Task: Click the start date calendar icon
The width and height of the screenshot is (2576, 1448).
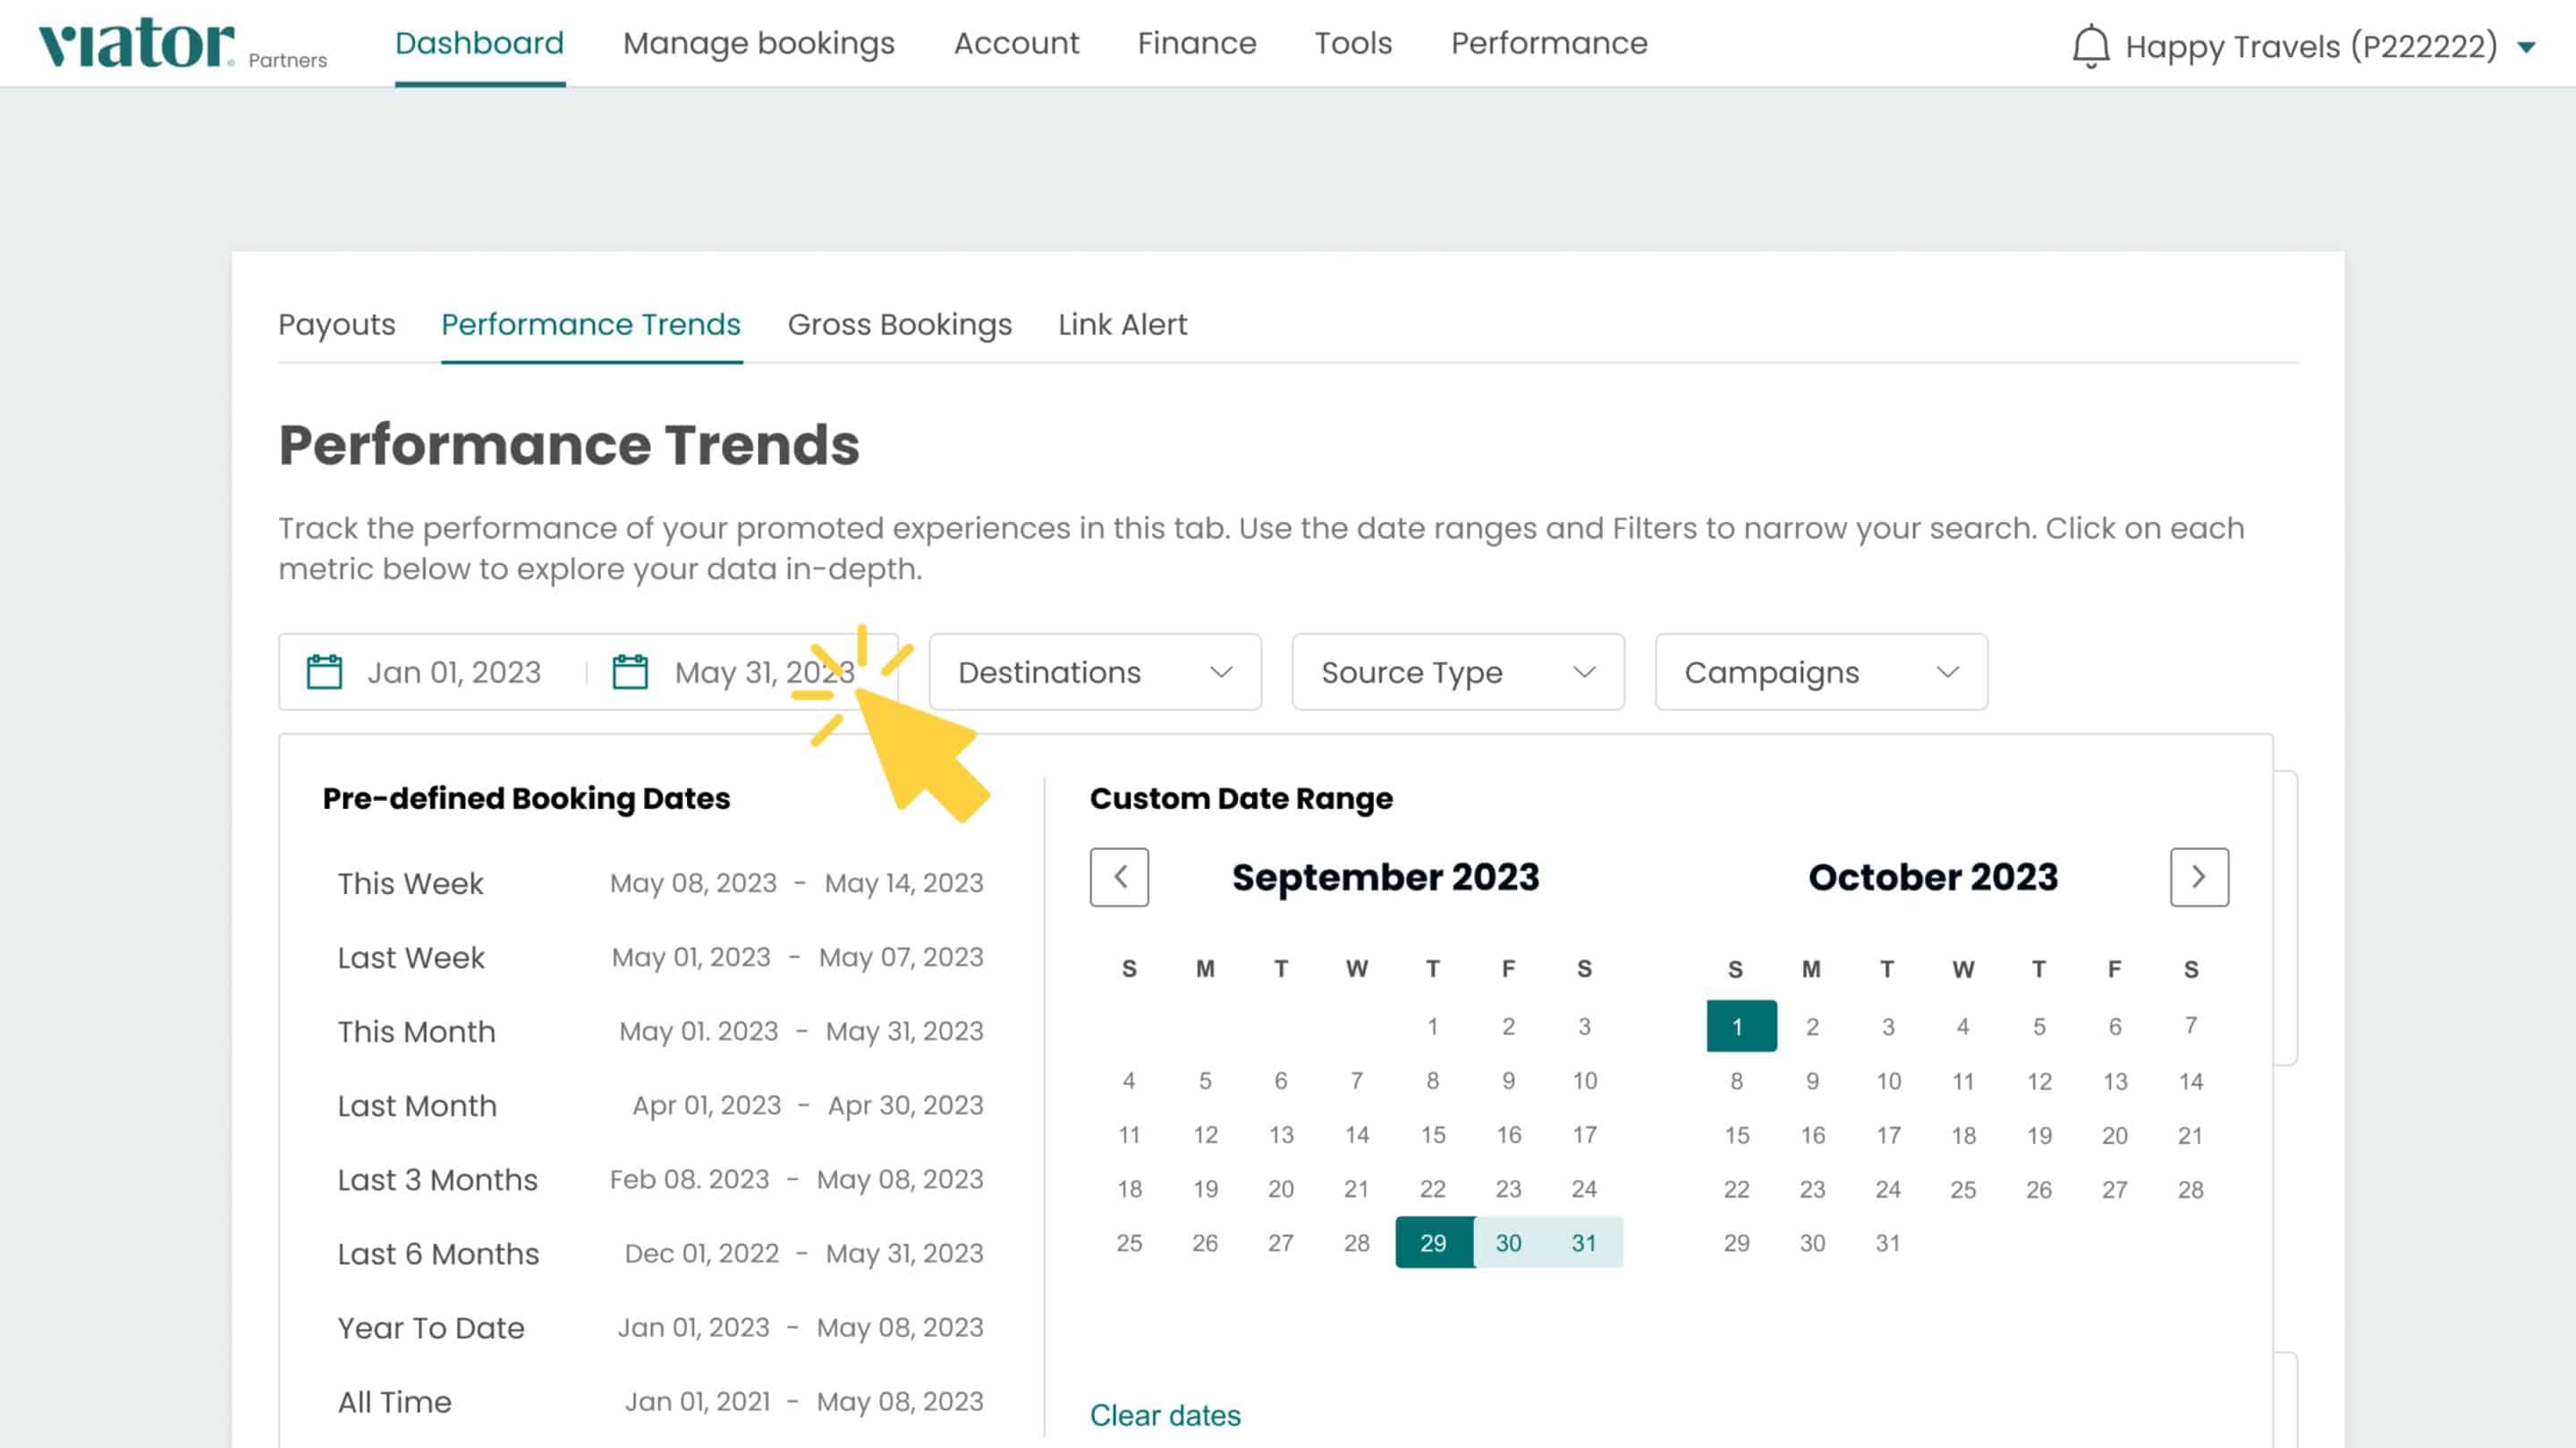Action: coord(324,671)
